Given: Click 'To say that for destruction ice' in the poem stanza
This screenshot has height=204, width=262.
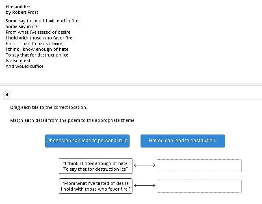Looking at the screenshot, I should (37, 55).
